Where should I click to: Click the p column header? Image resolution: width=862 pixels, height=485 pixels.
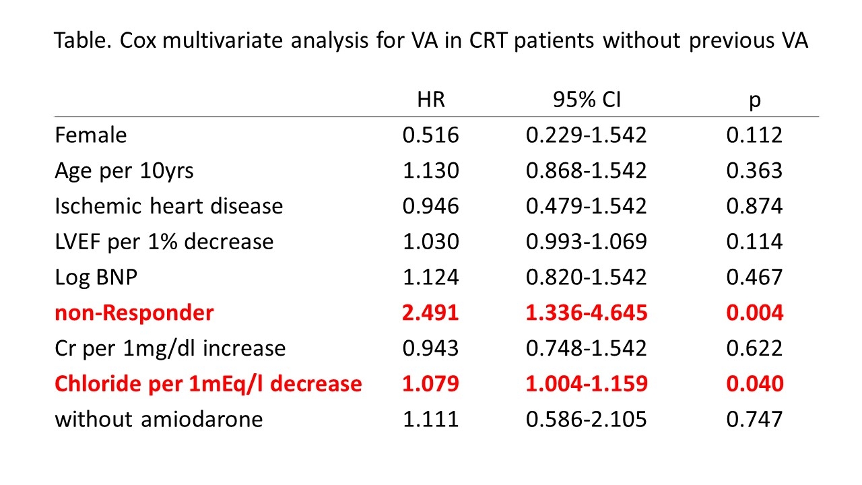[x=755, y=100]
